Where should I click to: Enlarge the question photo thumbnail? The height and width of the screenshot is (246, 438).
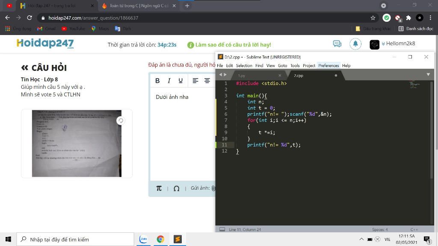pyautogui.click(x=77, y=143)
